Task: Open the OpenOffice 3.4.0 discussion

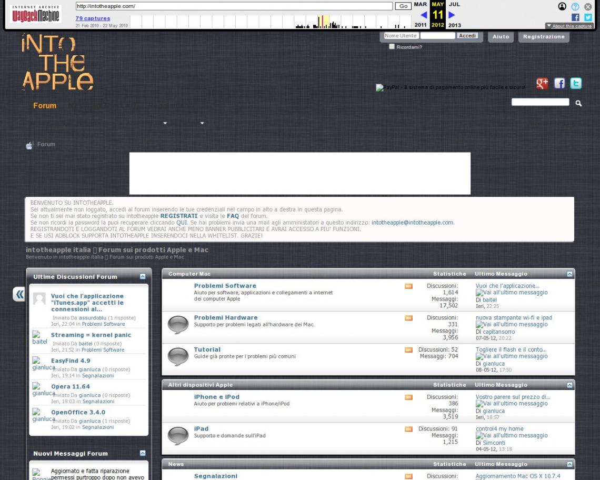Action: [78, 412]
